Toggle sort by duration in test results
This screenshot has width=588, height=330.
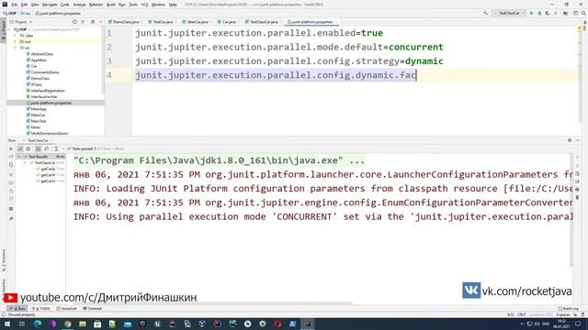coord(46,148)
